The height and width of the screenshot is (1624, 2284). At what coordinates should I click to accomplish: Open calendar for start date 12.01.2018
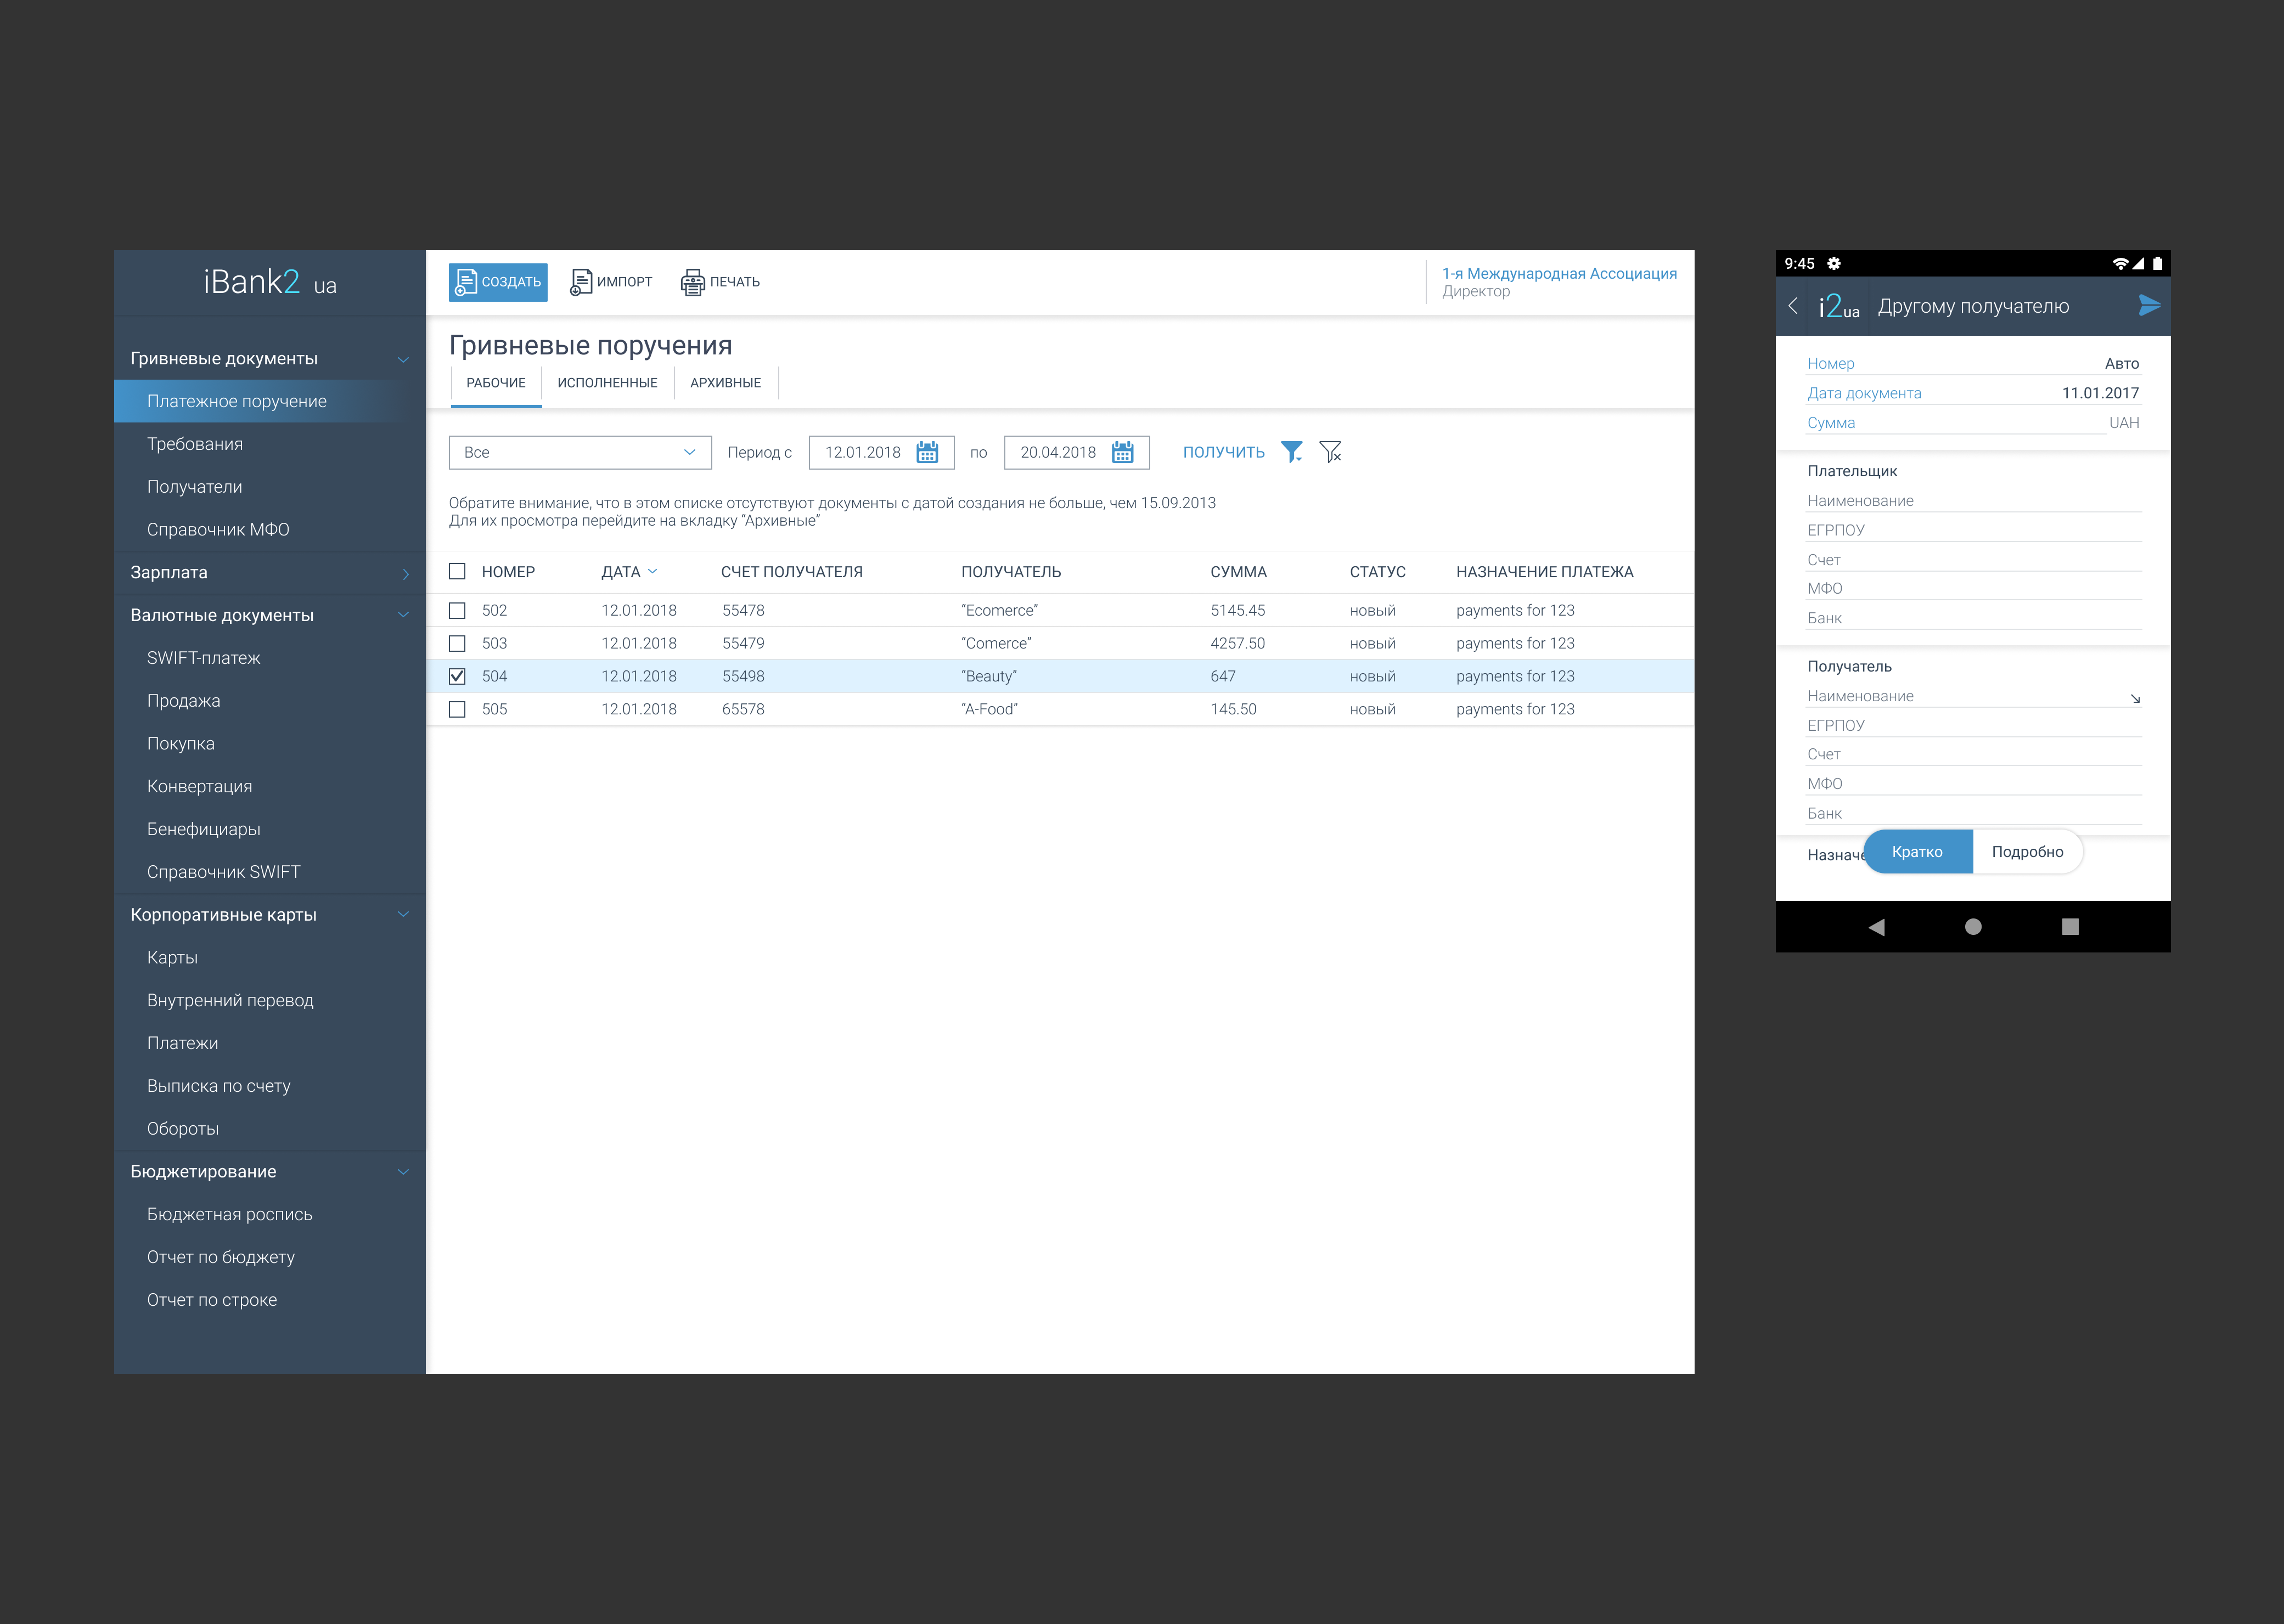(x=927, y=452)
